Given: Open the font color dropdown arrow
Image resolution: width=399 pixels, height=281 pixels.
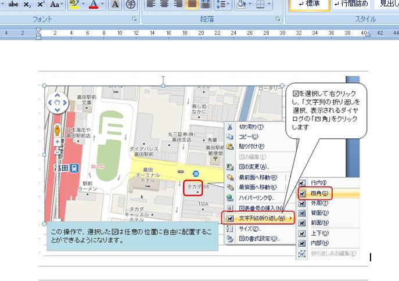Looking at the screenshot, I should [x=102, y=4].
